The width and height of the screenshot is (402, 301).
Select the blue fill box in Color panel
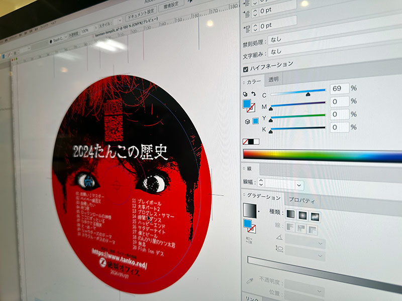pyautogui.click(x=247, y=104)
